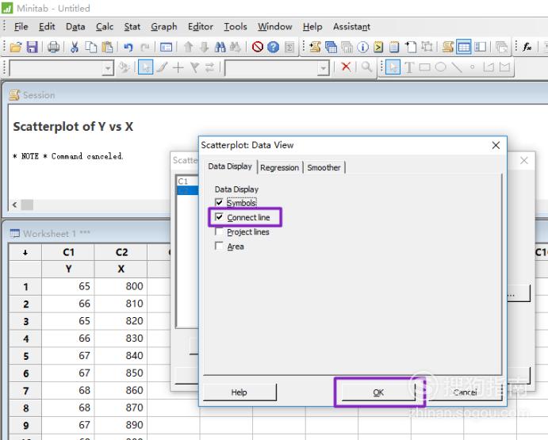Switch to Session window scroll icon
This screenshot has height=440, width=548.
448,47
